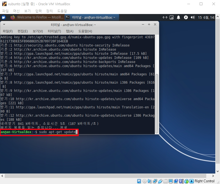Click the power manager lightning icon
This screenshot has height=184, width=220.
point(186,17)
